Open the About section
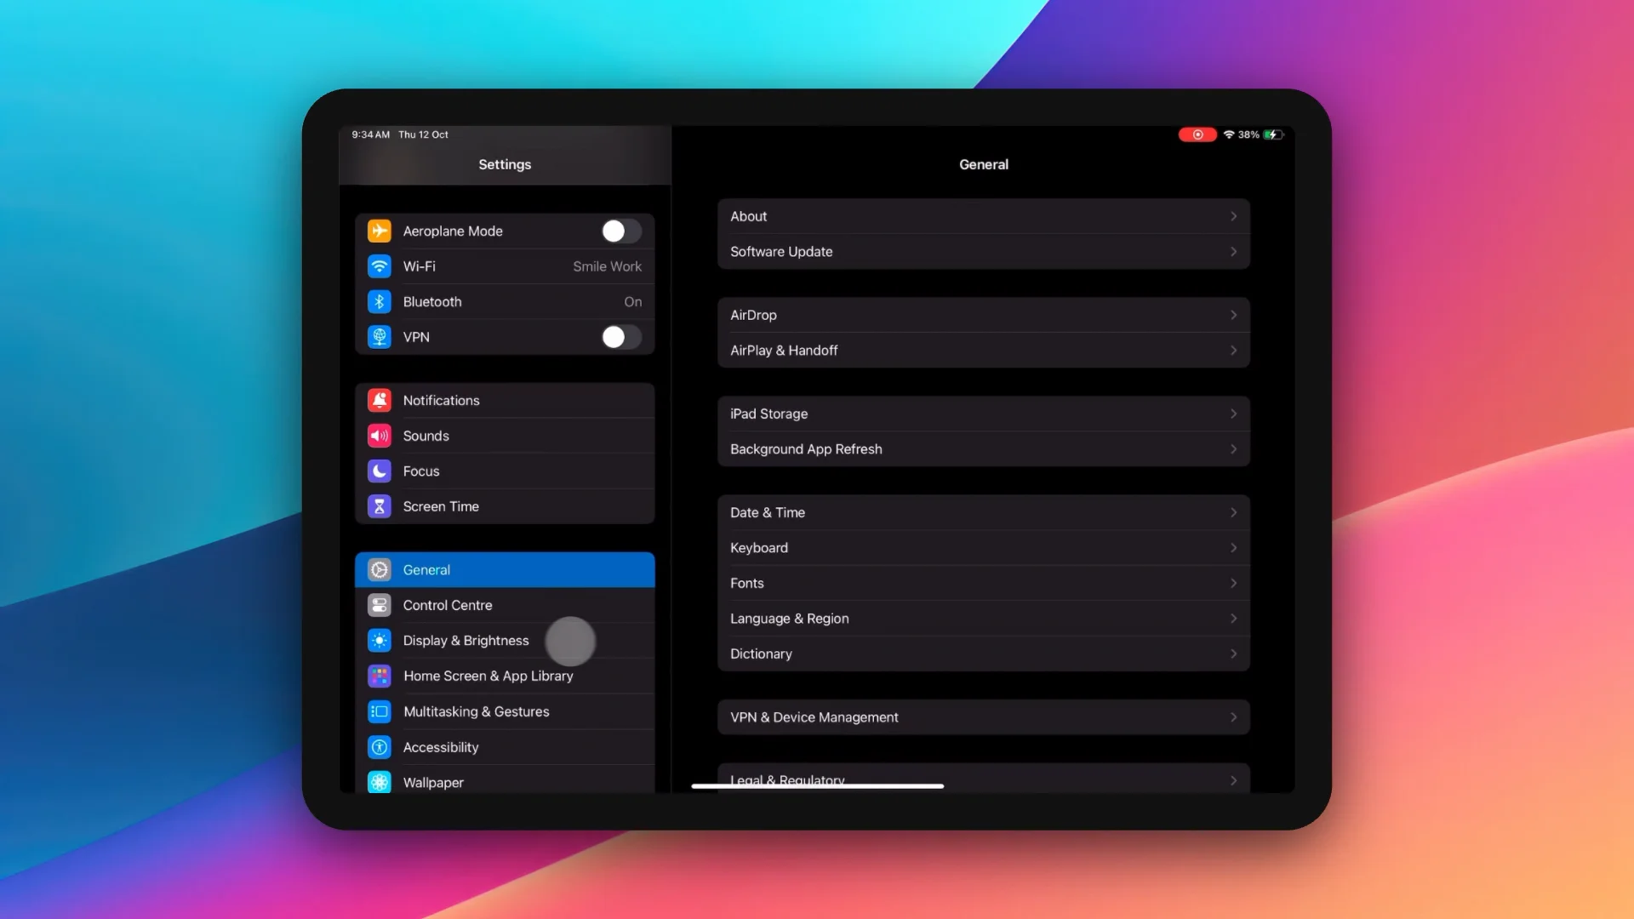1634x919 pixels. pyautogui.click(x=982, y=215)
